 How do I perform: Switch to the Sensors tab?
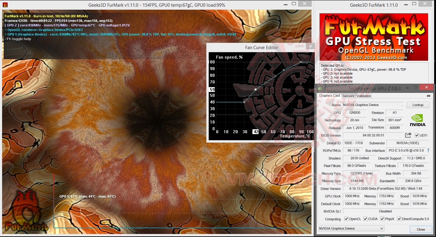coord(348,96)
